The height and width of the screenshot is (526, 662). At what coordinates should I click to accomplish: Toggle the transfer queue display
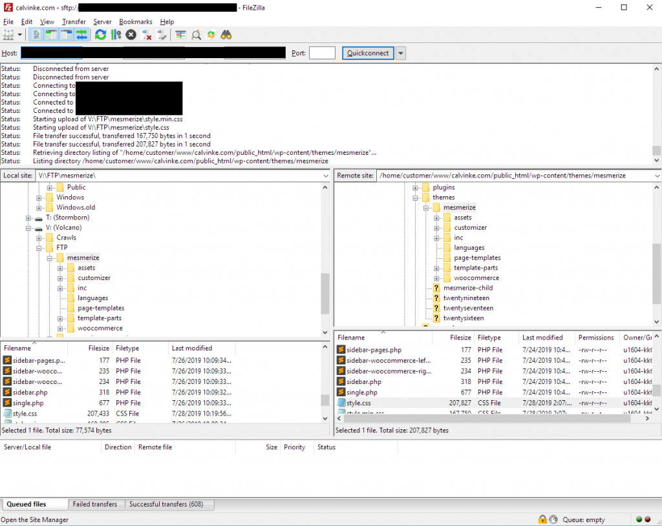click(x=81, y=35)
